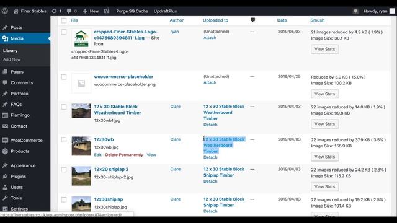Open the Yoast SEO icon in admin bar
397x223 pixels.
(107, 11)
